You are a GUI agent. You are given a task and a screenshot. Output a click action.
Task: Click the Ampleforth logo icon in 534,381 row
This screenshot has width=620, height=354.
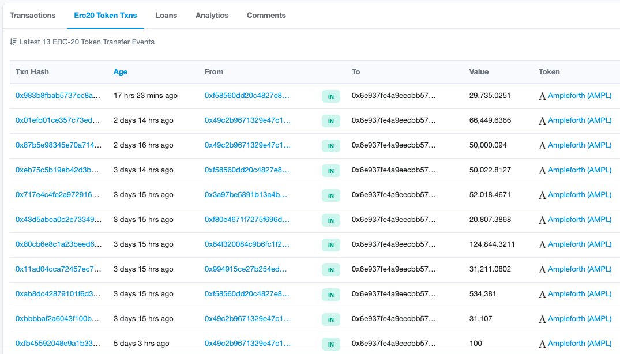pyautogui.click(x=542, y=295)
